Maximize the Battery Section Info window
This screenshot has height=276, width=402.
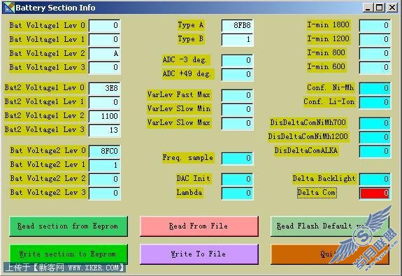[x=380, y=8]
